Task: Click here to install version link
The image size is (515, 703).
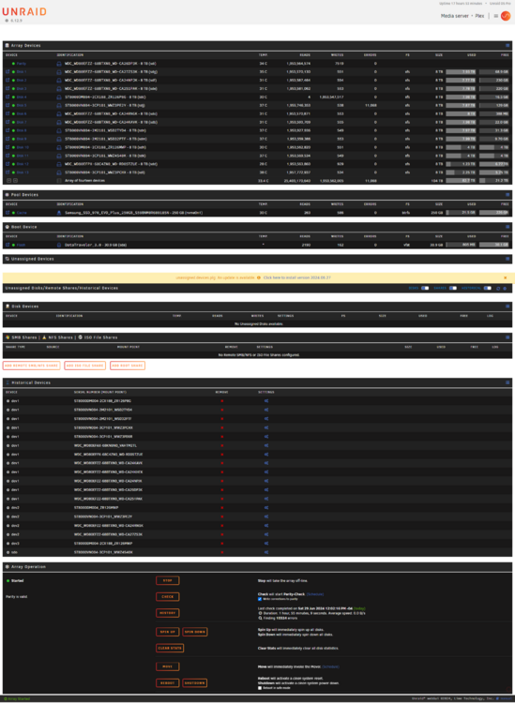Action: (x=297, y=278)
